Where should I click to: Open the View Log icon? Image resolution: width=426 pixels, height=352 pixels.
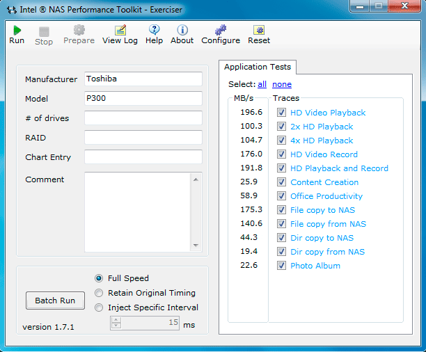click(x=120, y=31)
